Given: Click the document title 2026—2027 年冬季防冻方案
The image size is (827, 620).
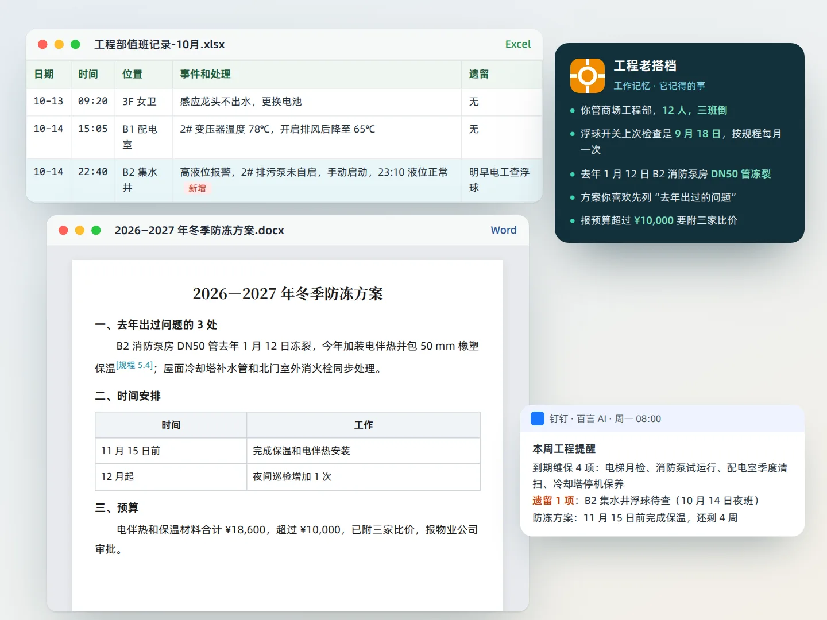Looking at the screenshot, I should click(x=288, y=294).
